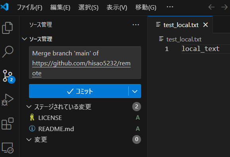
Task: Select the staged README.md file
Action: click(x=83, y=129)
